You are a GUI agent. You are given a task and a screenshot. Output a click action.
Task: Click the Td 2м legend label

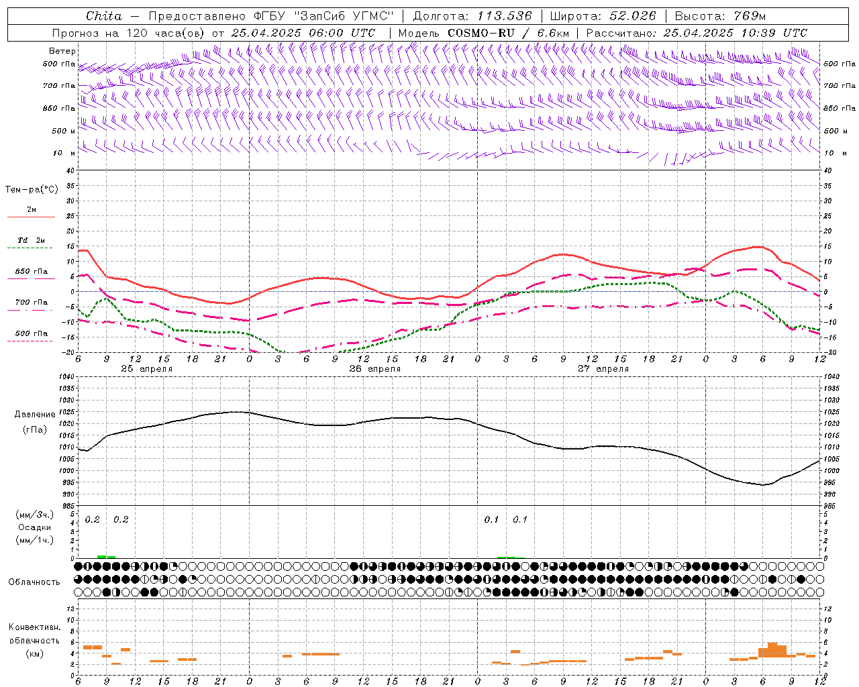coord(32,240)
